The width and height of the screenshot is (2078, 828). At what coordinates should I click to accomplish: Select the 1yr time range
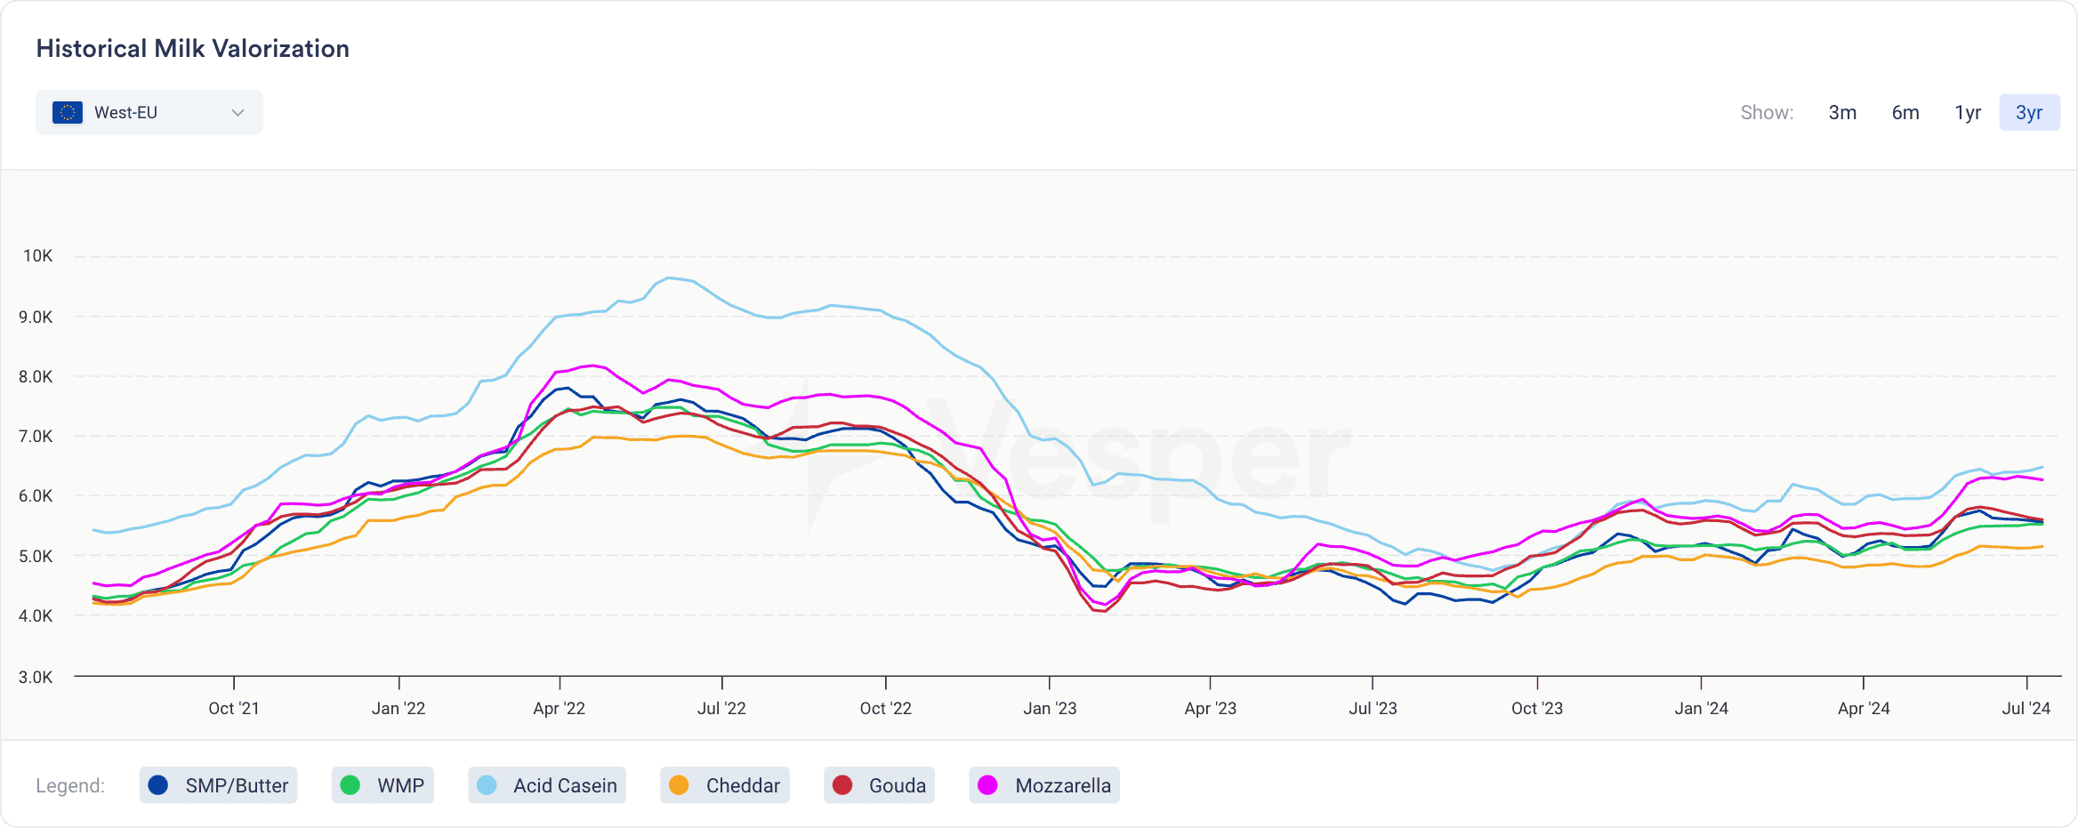pos(1968,112)
